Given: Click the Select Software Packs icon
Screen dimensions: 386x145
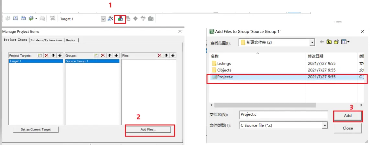Looking at the screenshot, I should (x=143, y=18).
